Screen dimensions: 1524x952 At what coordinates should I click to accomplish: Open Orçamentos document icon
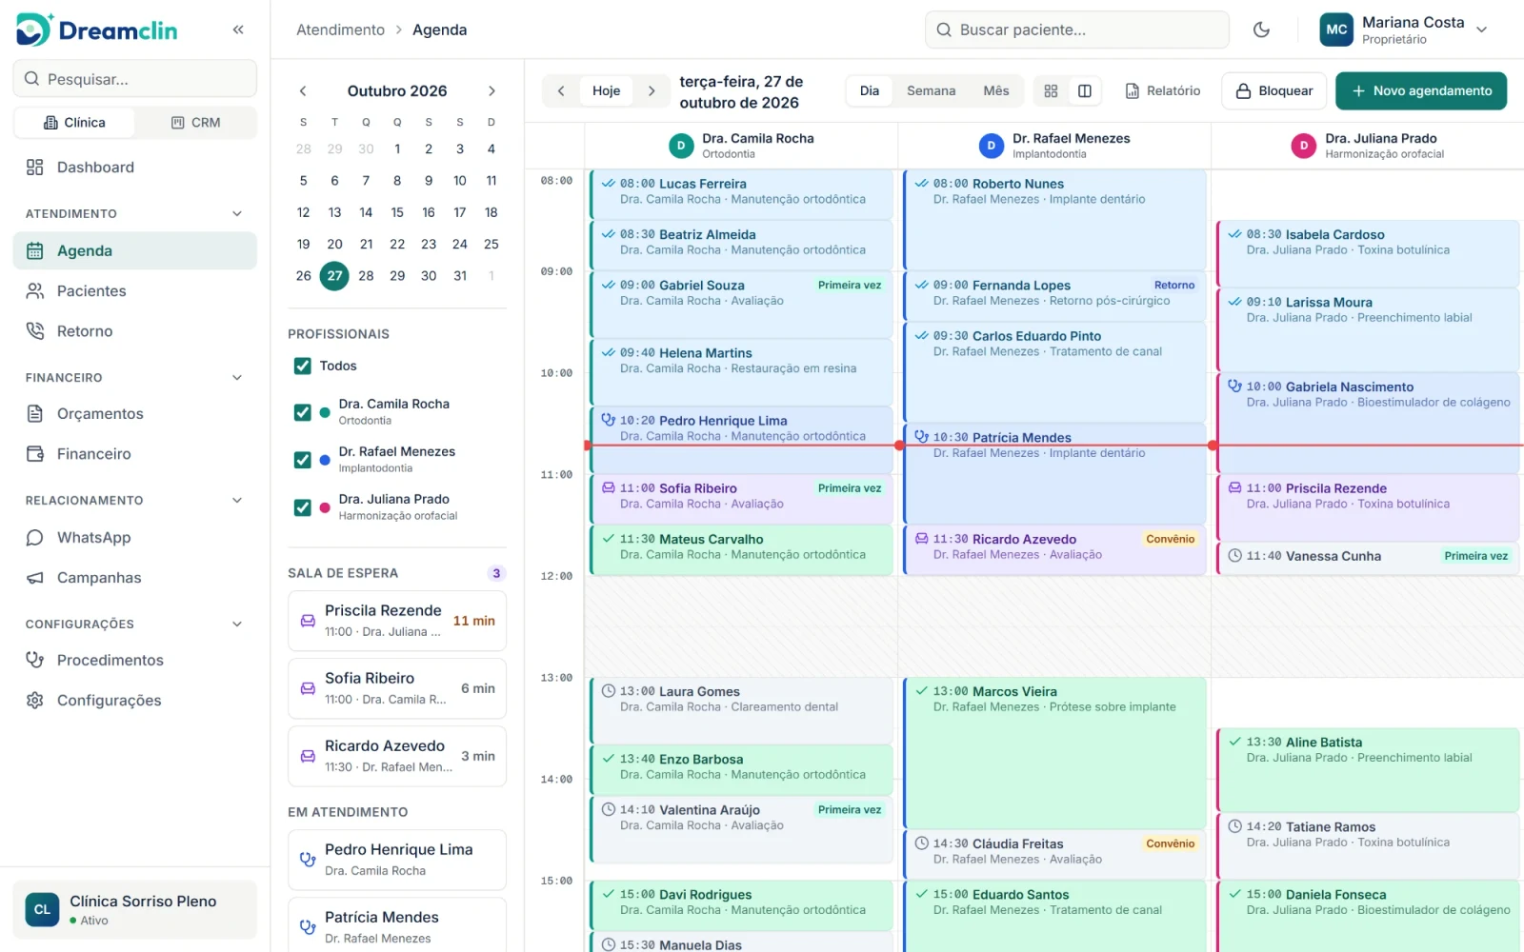click(x=35, y=413)
